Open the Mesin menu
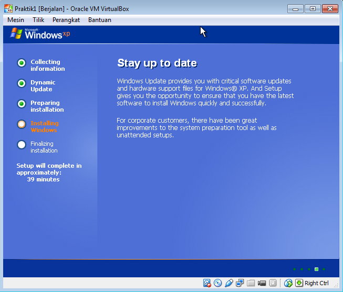Image resolution: width=343 pixels, height=292 pixels. point(16,20)
